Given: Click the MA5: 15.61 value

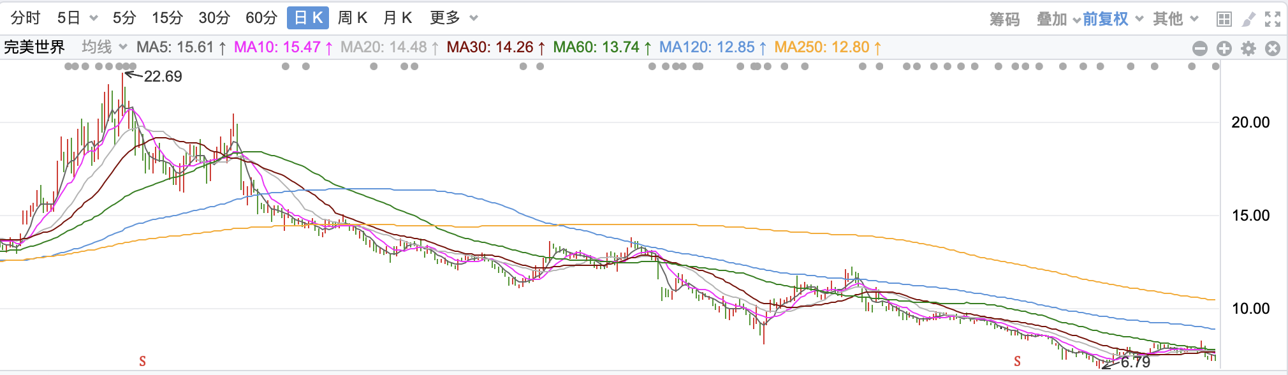Looking at the screenshot, I should [x=181, y=47].
